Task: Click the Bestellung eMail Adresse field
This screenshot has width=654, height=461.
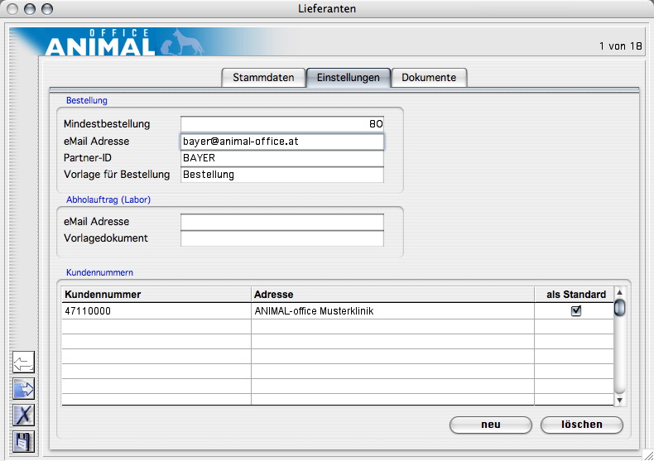Action: pos(281,142)
